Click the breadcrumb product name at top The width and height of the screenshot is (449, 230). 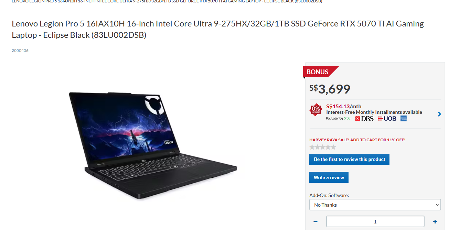pos(167,1)
